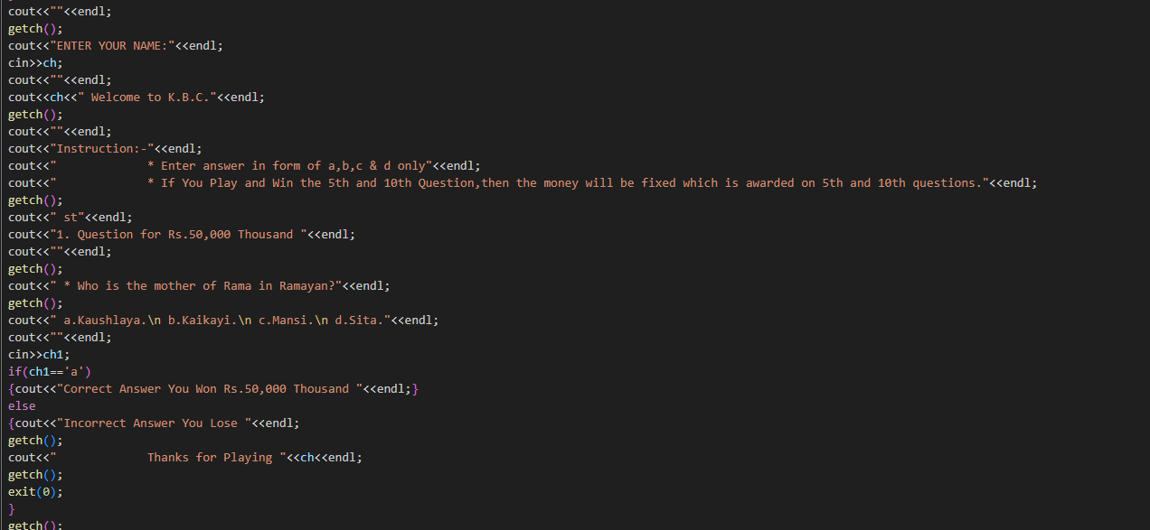Place cursor on "cin>>ch1;" line
1150x530 pixels.
tap(39, 355)
